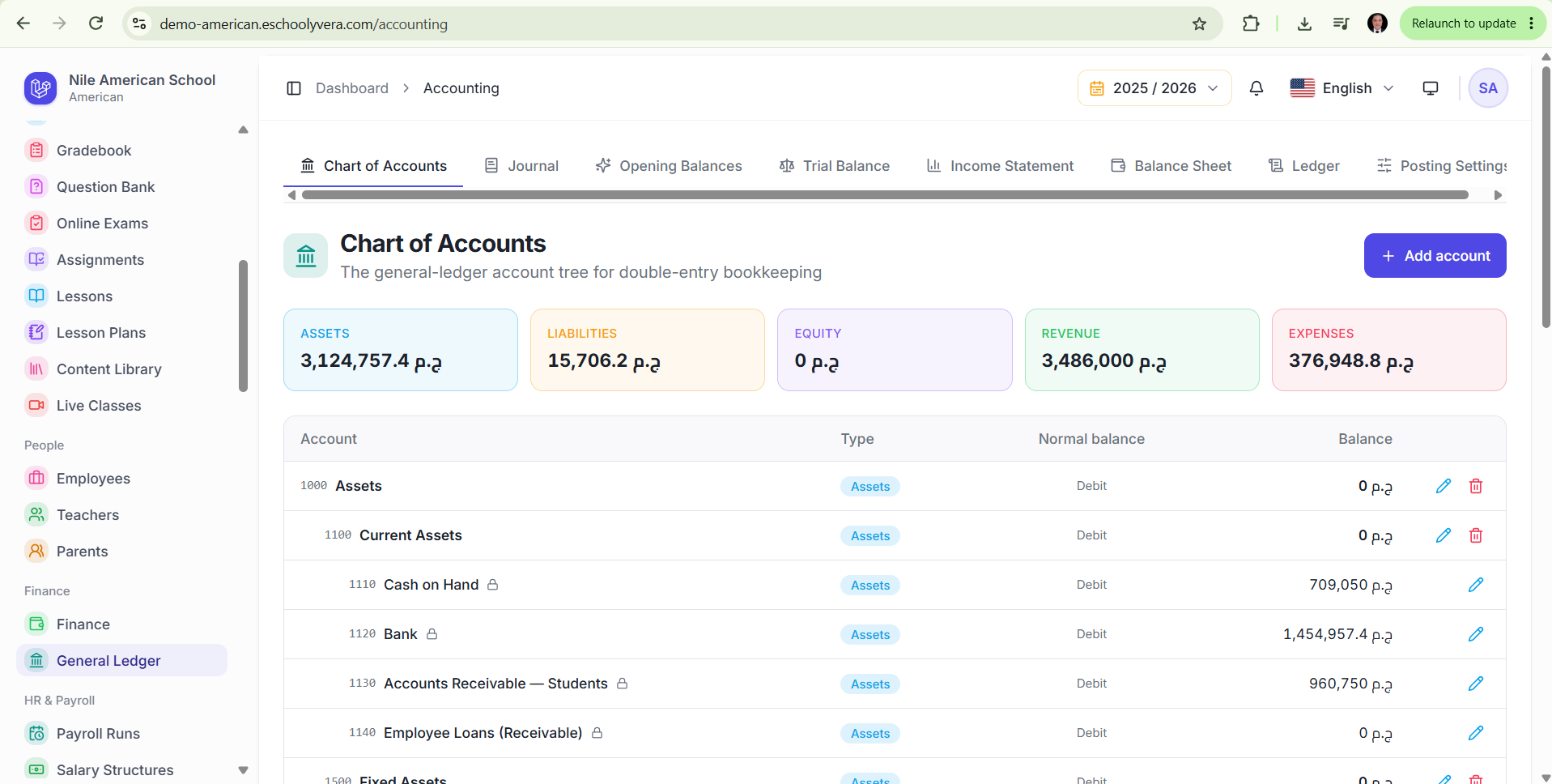Select the Chart of Accounts tab
This screenshot has width=1552, height=784.
pyautogui.click(x=373, y=166)
